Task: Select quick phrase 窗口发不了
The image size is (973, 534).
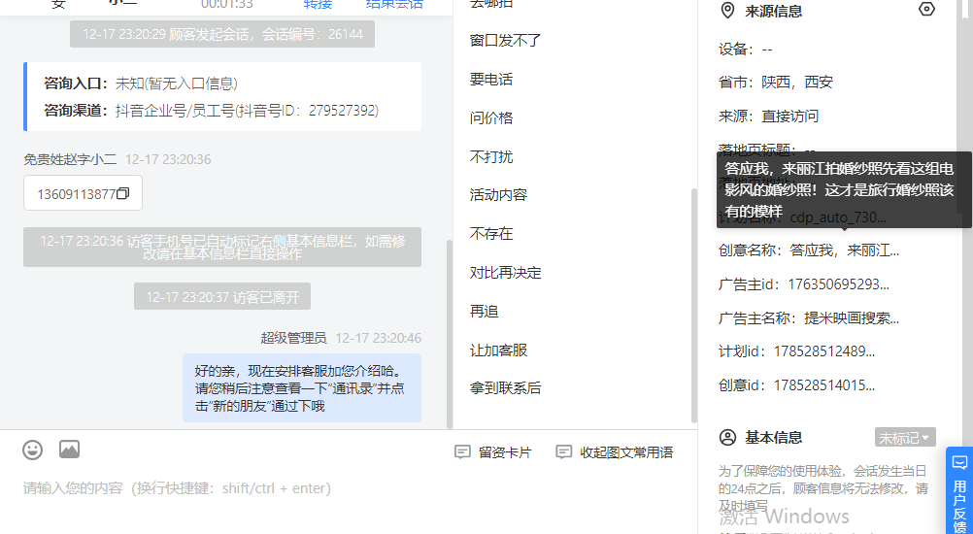Action: click(x=506, y=41)
